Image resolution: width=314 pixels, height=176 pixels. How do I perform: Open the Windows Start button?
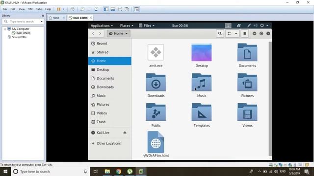(5, 172)
